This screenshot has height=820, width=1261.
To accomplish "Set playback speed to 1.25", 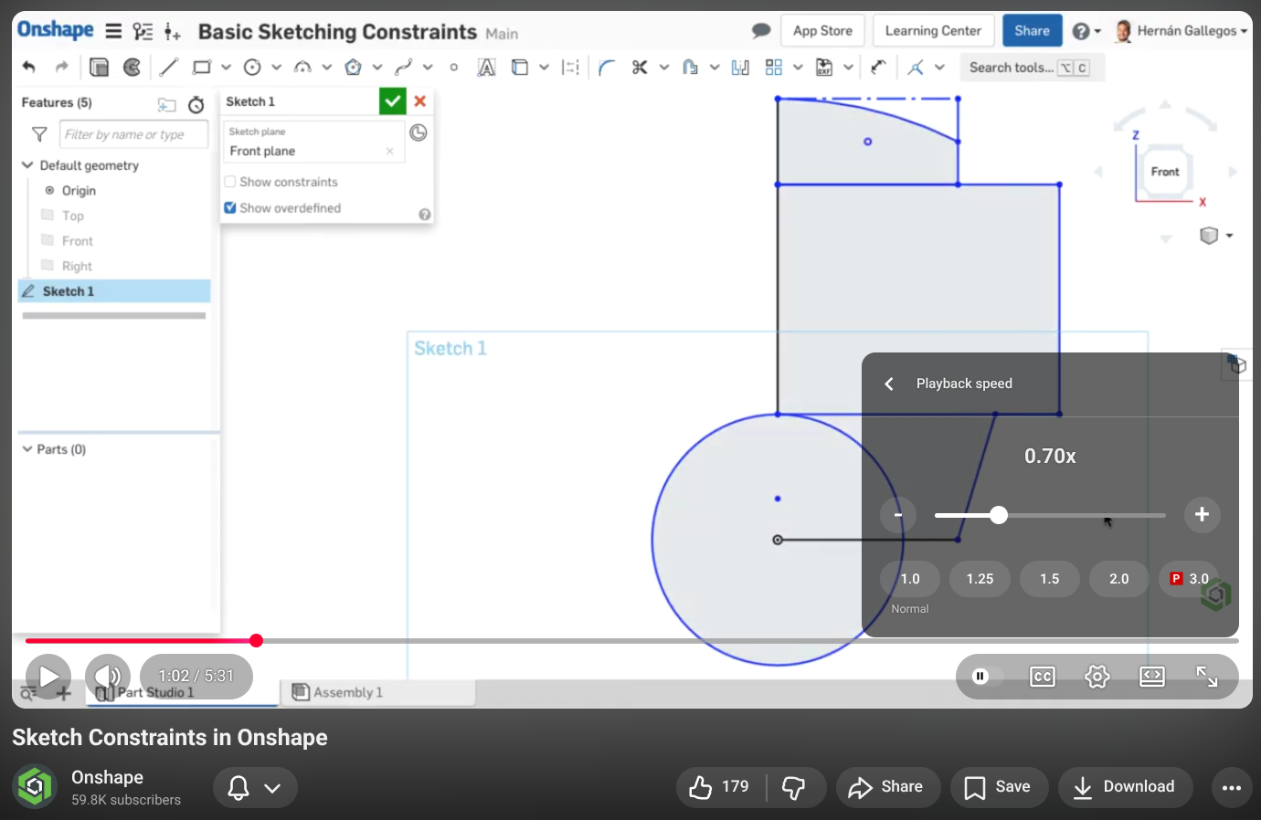I will [x=980, y=579].
